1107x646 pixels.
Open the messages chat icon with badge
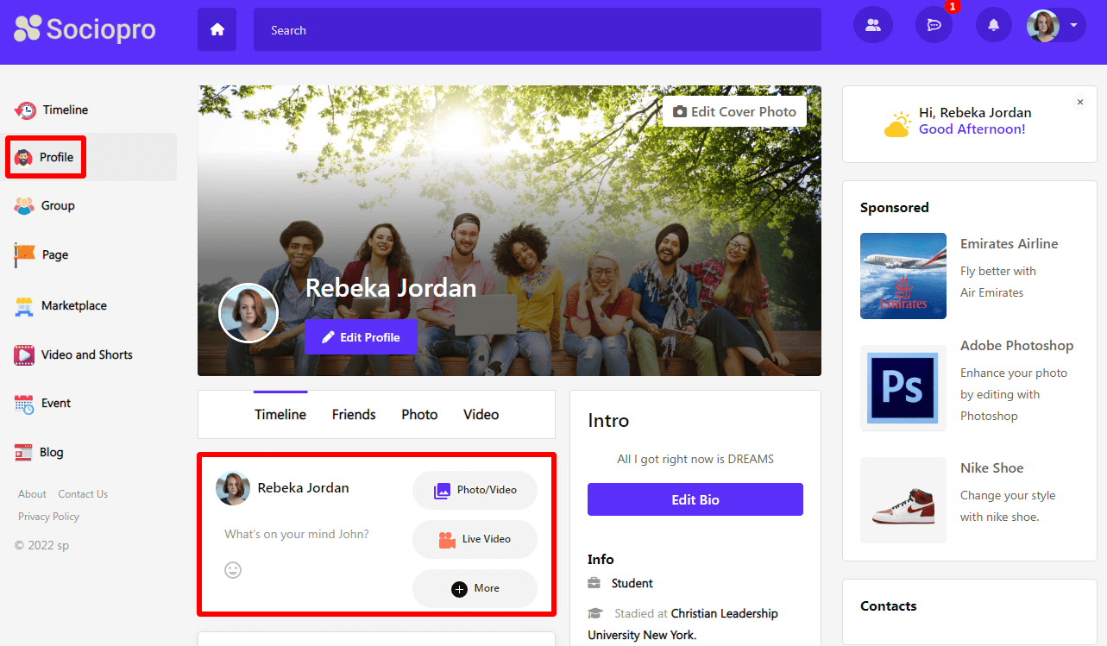[x=934, y=25]
